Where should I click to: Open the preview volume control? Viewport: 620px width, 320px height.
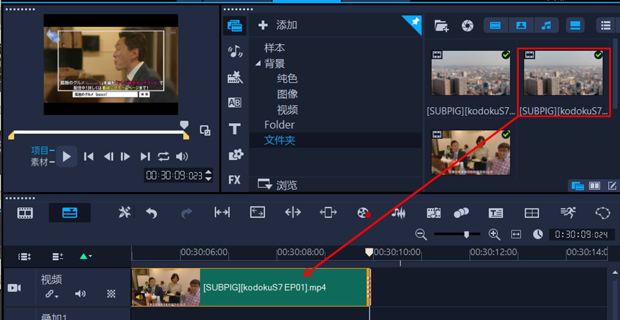pos(182,157)
